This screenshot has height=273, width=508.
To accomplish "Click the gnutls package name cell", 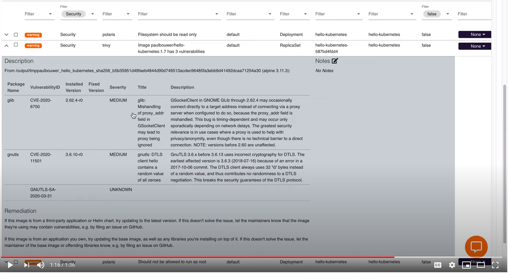I will coord(13,154).
